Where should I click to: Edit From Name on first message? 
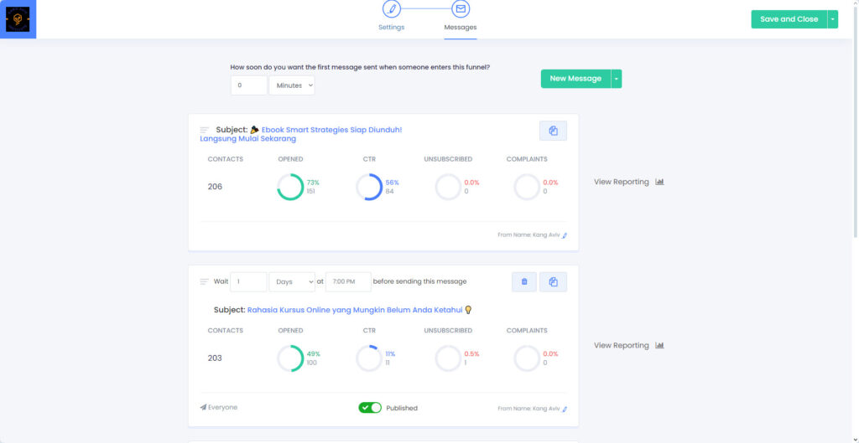(x=565, y=235)
